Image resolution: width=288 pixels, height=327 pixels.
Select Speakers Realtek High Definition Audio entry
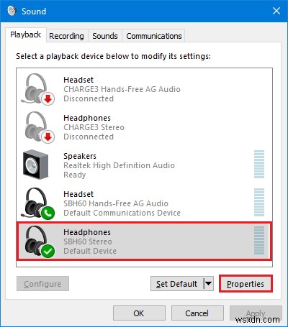145,165
